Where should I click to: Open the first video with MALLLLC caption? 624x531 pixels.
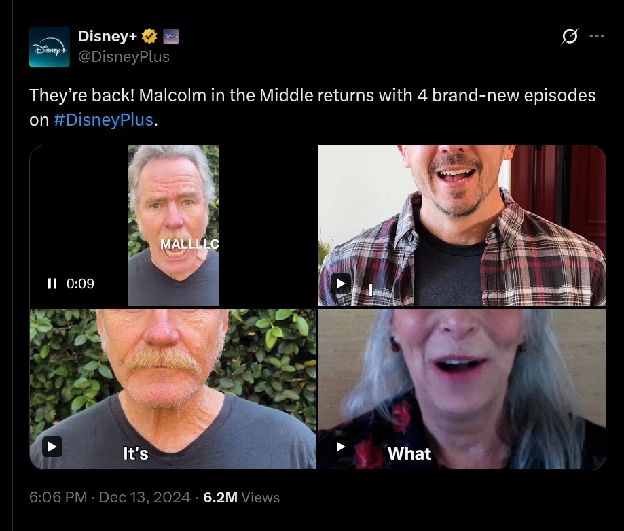(173, 226)
